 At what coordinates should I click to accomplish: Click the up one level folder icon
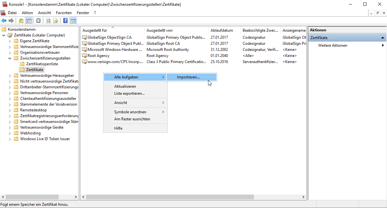(21, 21)
